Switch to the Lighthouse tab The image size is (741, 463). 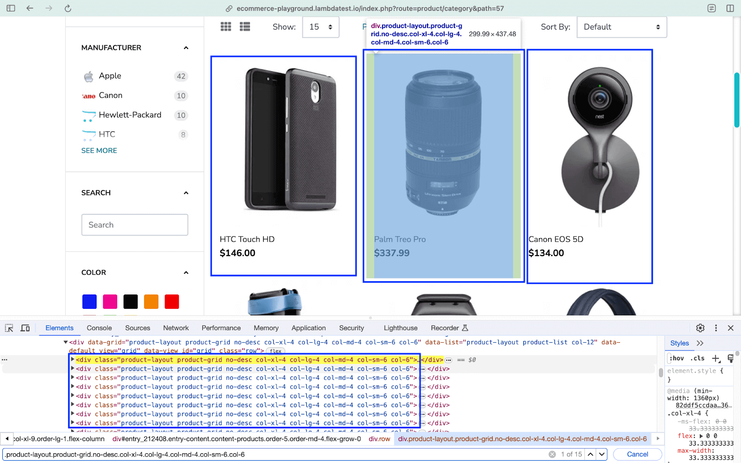[x=401, y=328]
